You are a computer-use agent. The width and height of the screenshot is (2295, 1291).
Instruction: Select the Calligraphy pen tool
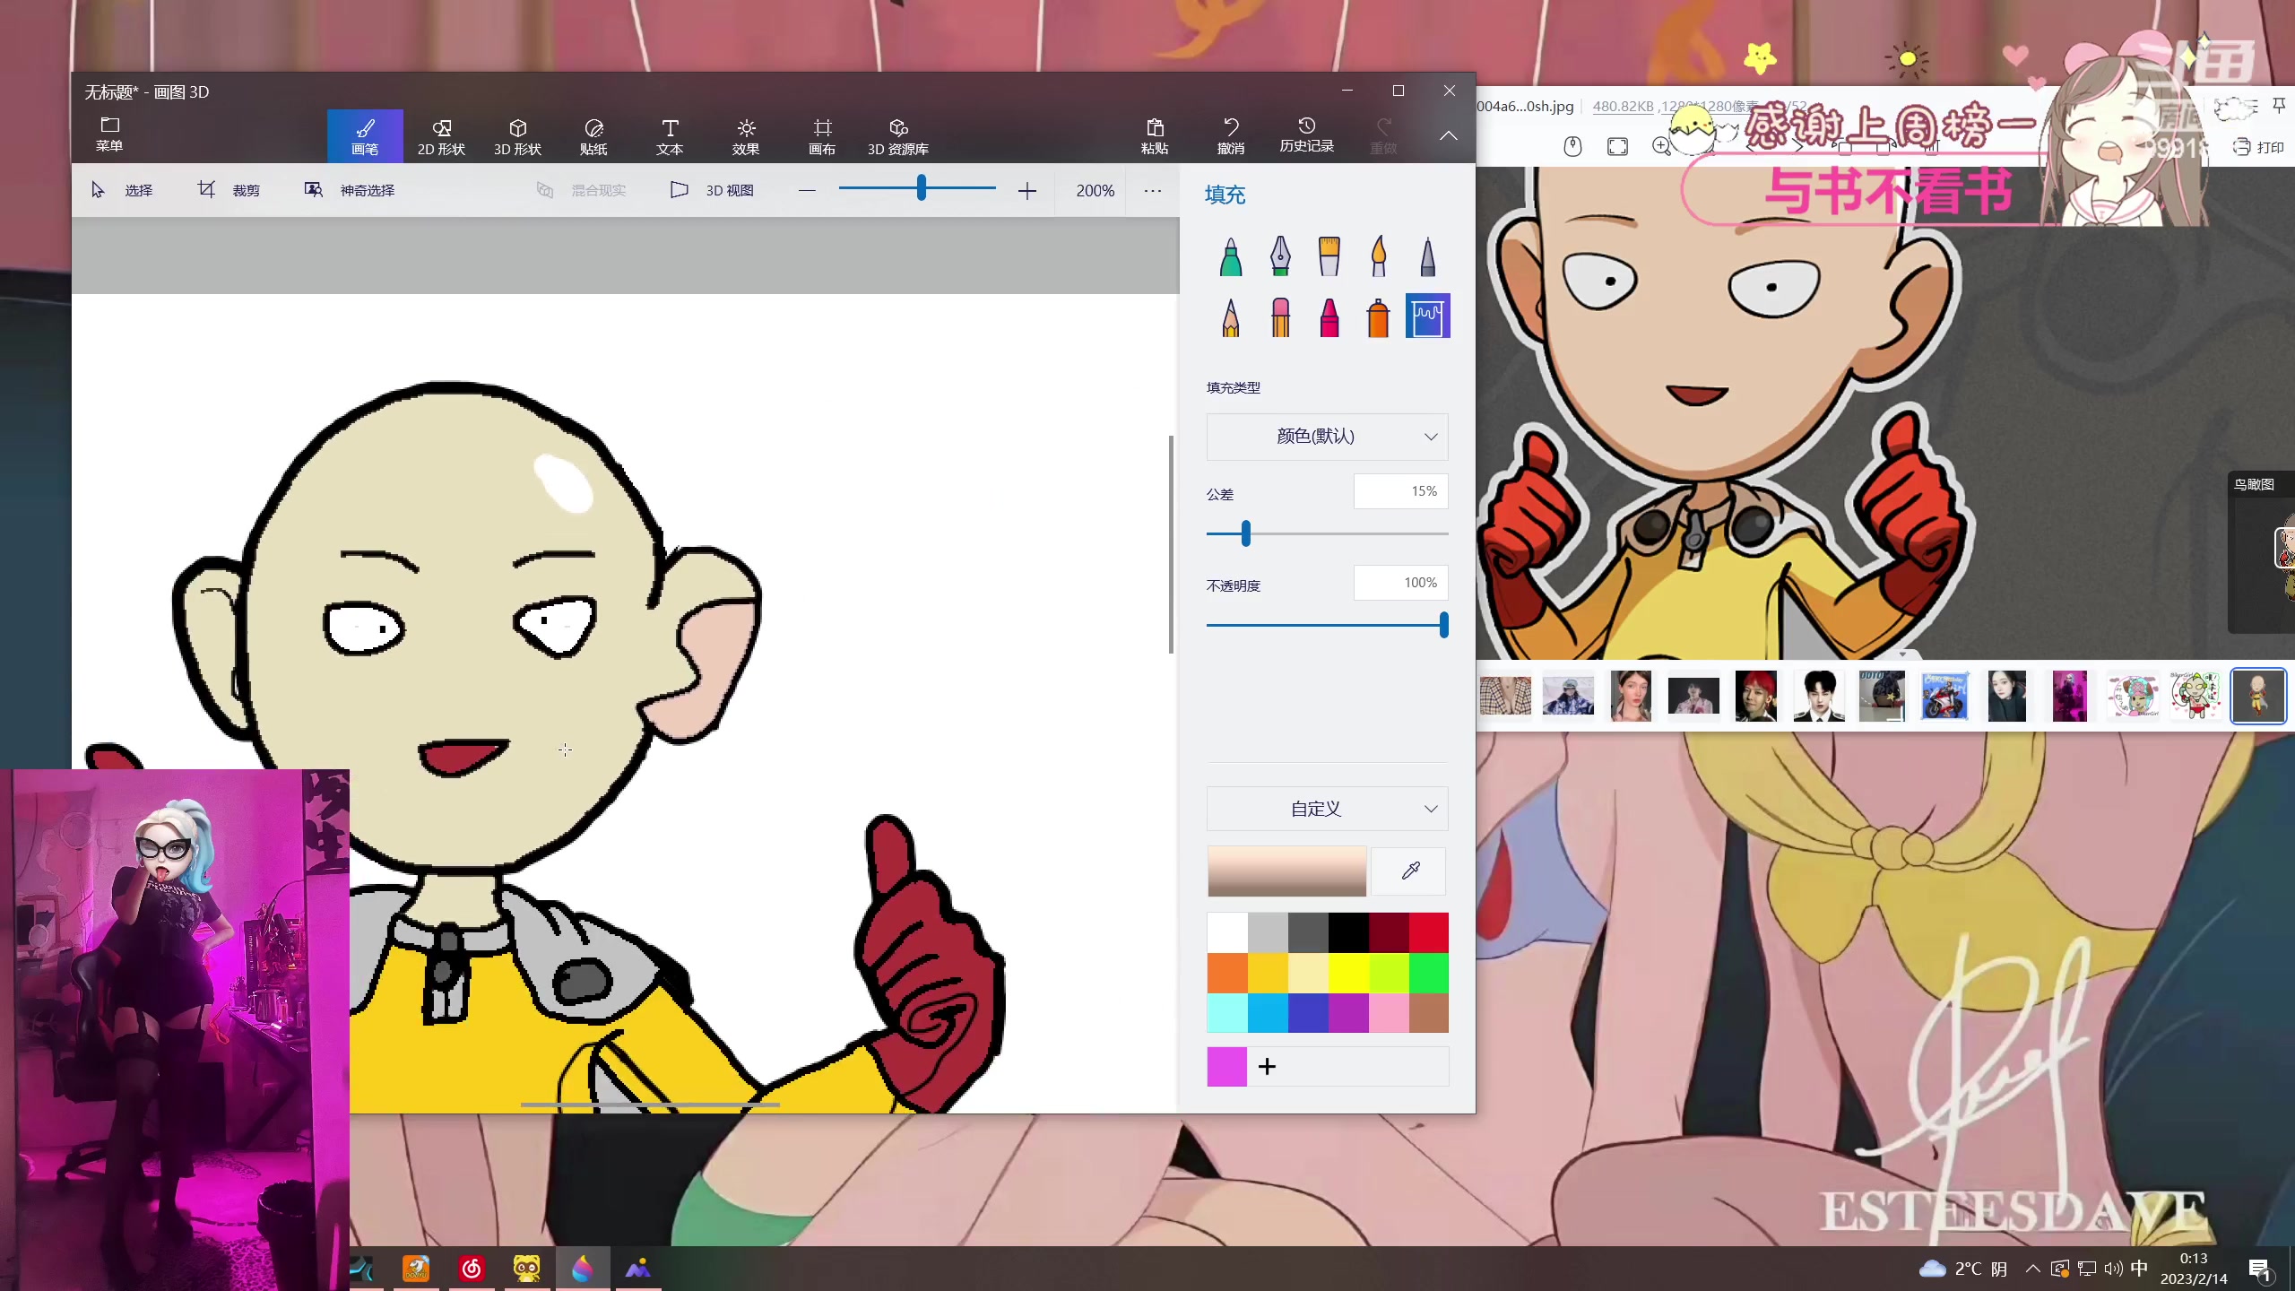(x=1280, y=256)
